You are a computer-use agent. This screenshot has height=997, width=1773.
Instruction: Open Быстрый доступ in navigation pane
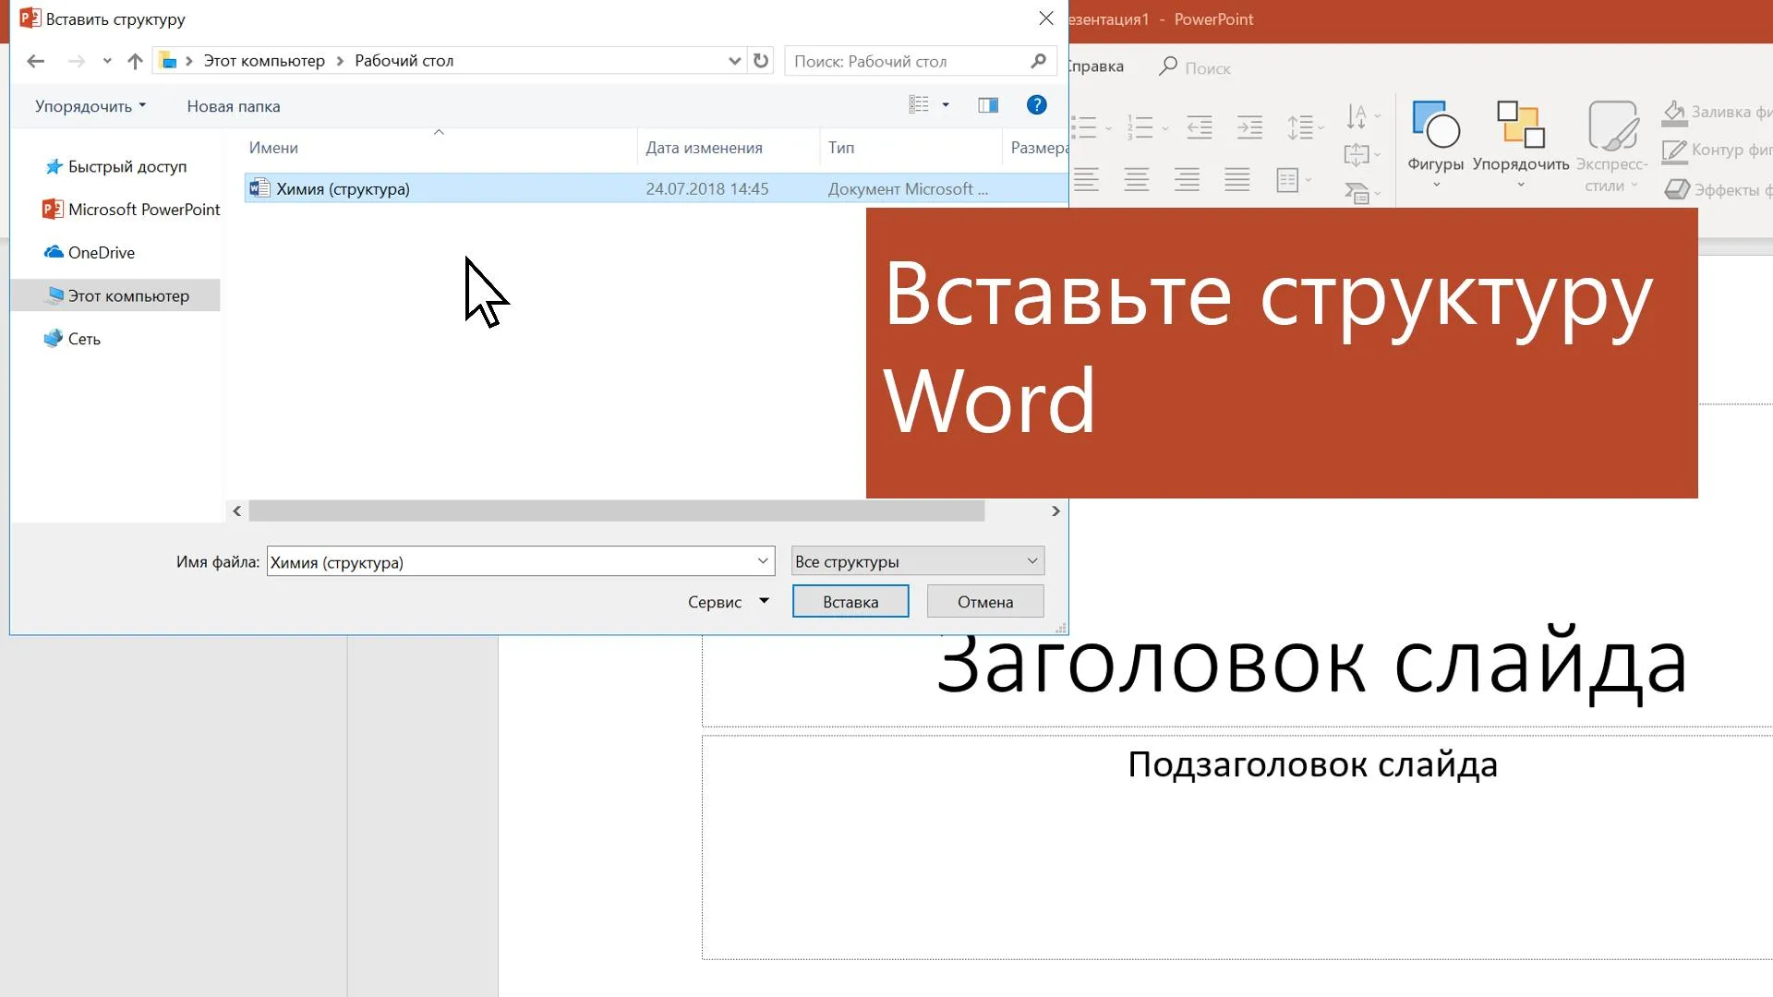115,166
